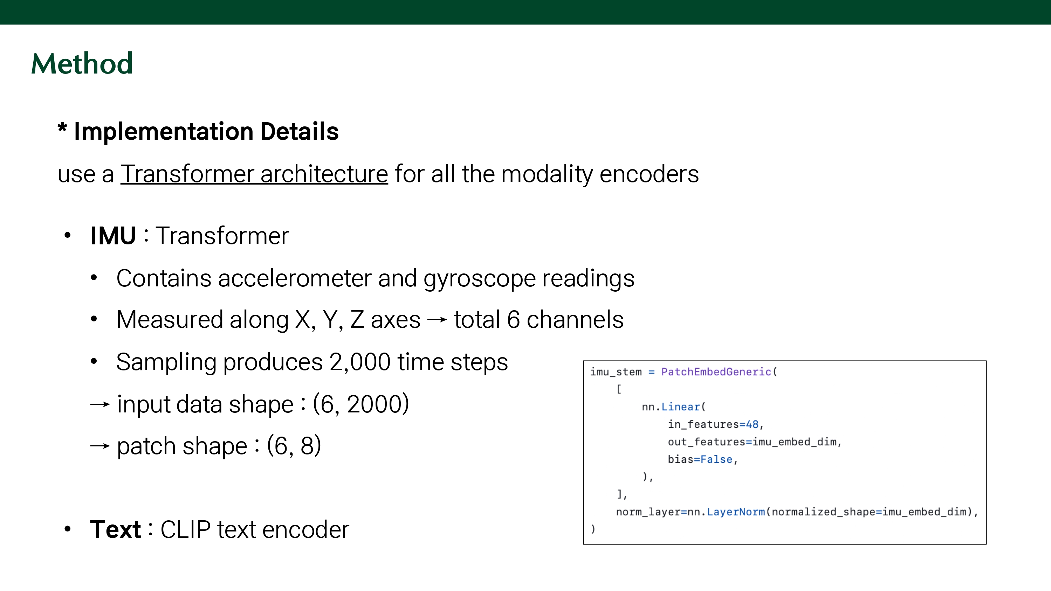Click the accelerometer and gyroscope readings bullet
The image size is (1051, 591).
[375, 279]
